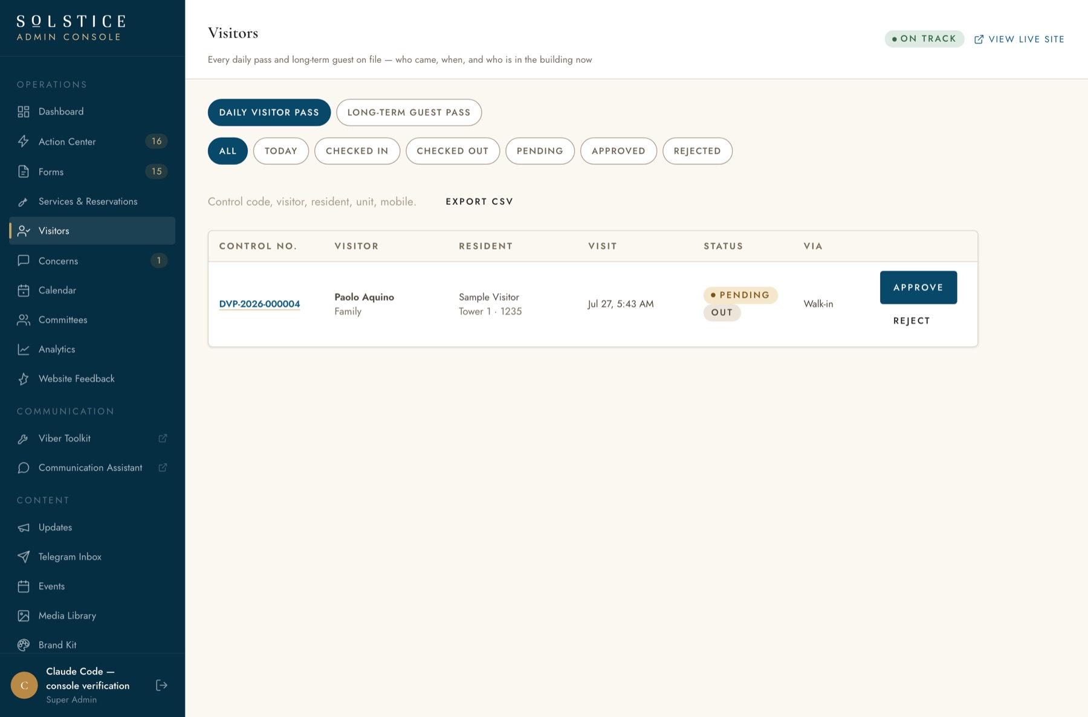Export visitor list as CSV
Viewport: 1088px width, 717px height.
click(x=479, y=202)
